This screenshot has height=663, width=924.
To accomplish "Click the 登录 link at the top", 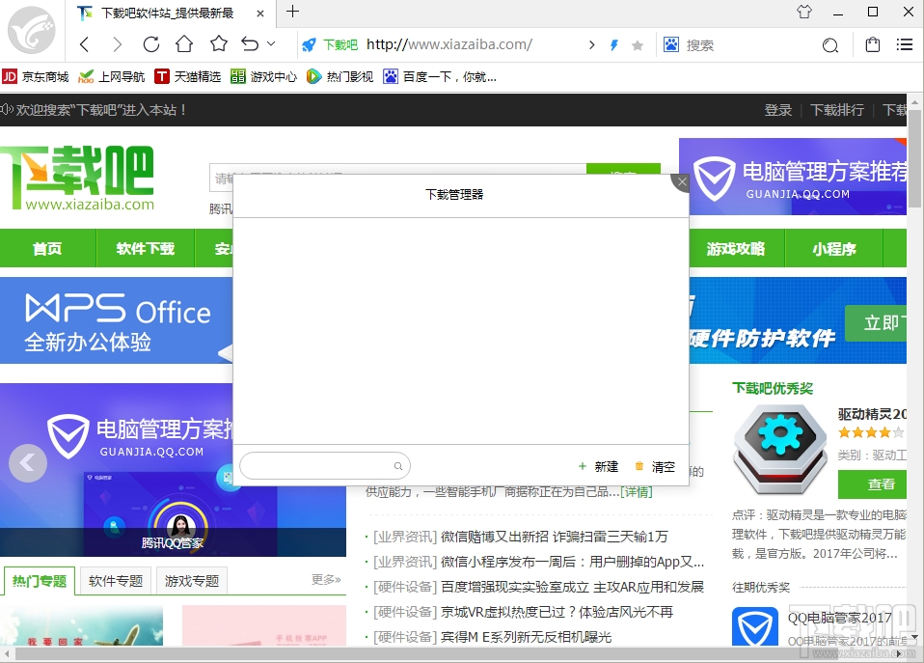I will click(x=778, y=110).
